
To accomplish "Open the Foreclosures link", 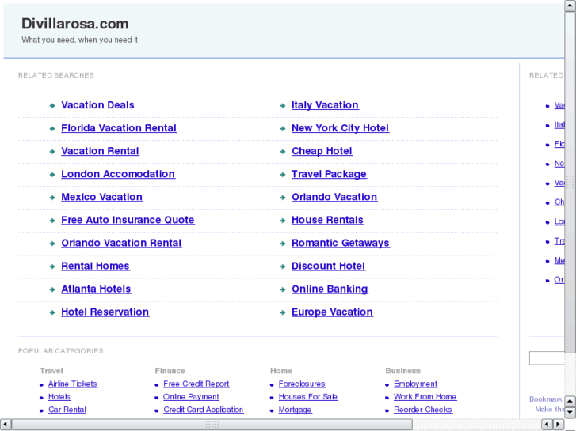I will point(302,384).
